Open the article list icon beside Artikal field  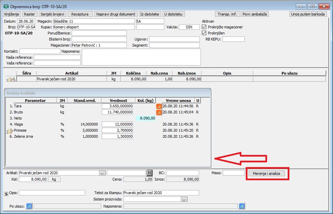point(149,173)
